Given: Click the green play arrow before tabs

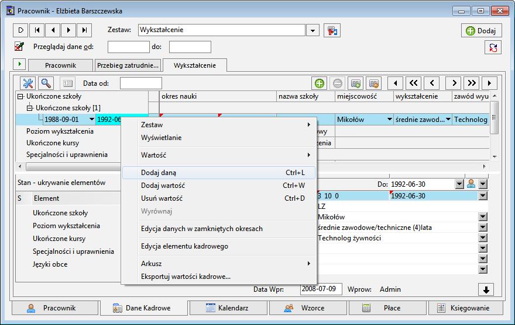Looking at the screenshot, I should pos(19,64).
